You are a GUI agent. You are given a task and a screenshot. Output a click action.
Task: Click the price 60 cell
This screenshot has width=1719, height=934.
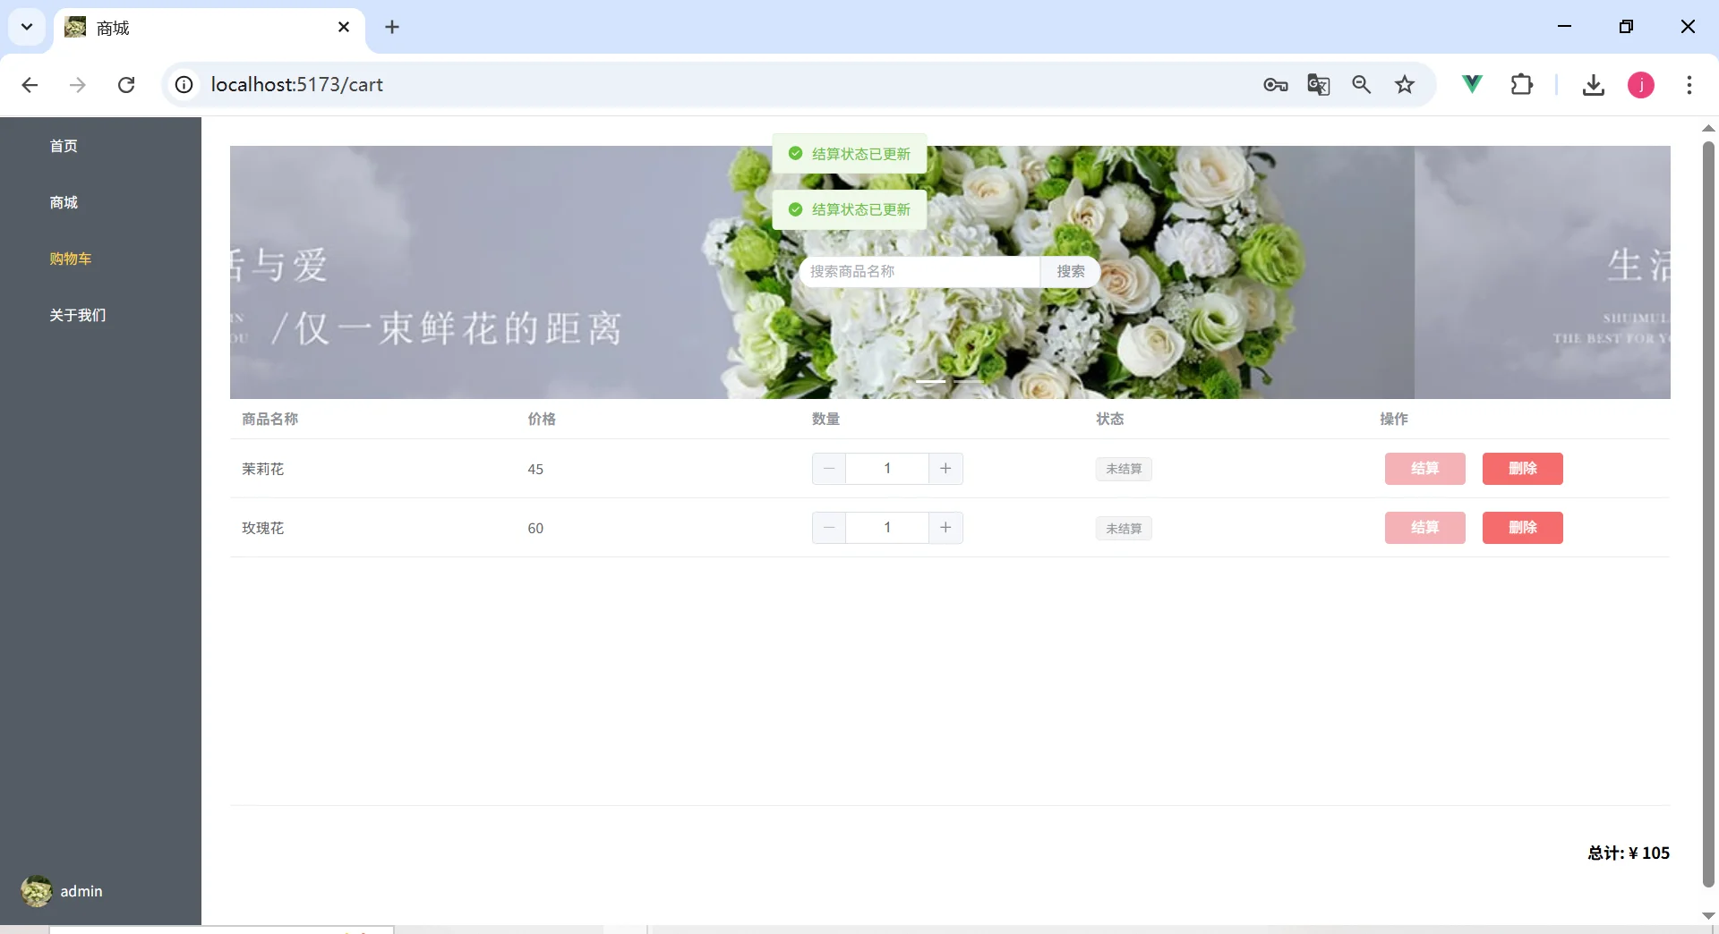(x=535, y=528)
